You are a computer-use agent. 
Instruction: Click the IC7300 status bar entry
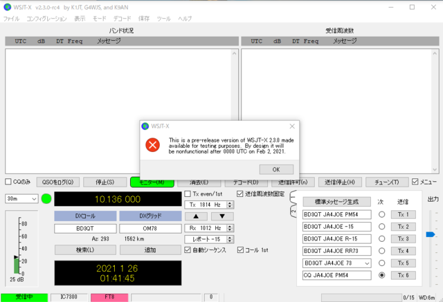pyautogui.click(x=69, y=297)
